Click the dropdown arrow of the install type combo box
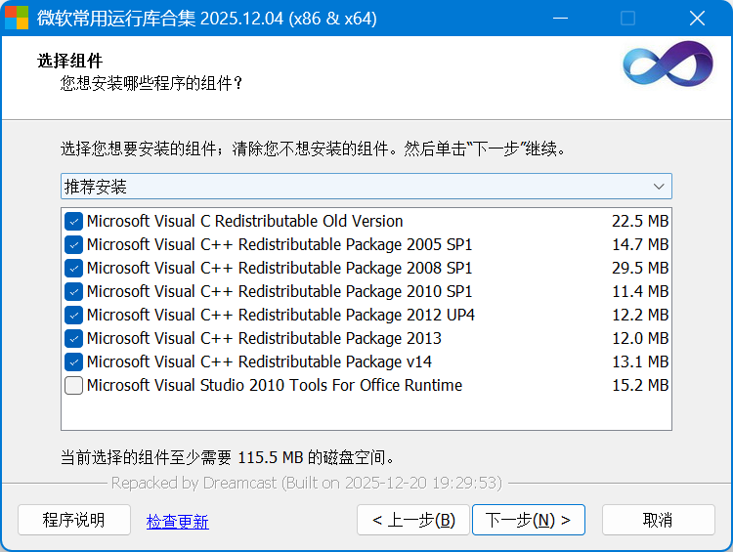This screenshot has width=733, height=552. 659,186
